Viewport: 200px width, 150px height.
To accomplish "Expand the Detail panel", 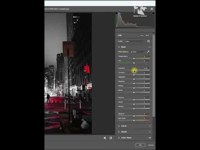I will click(119, 132).
